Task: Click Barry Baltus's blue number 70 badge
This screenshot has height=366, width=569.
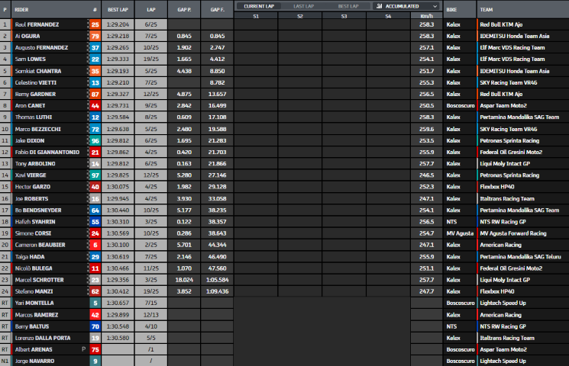Action: click(x=95, y=326)
